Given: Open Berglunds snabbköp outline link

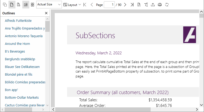Looking at the screenshot, I should click(x=20, y=59).
